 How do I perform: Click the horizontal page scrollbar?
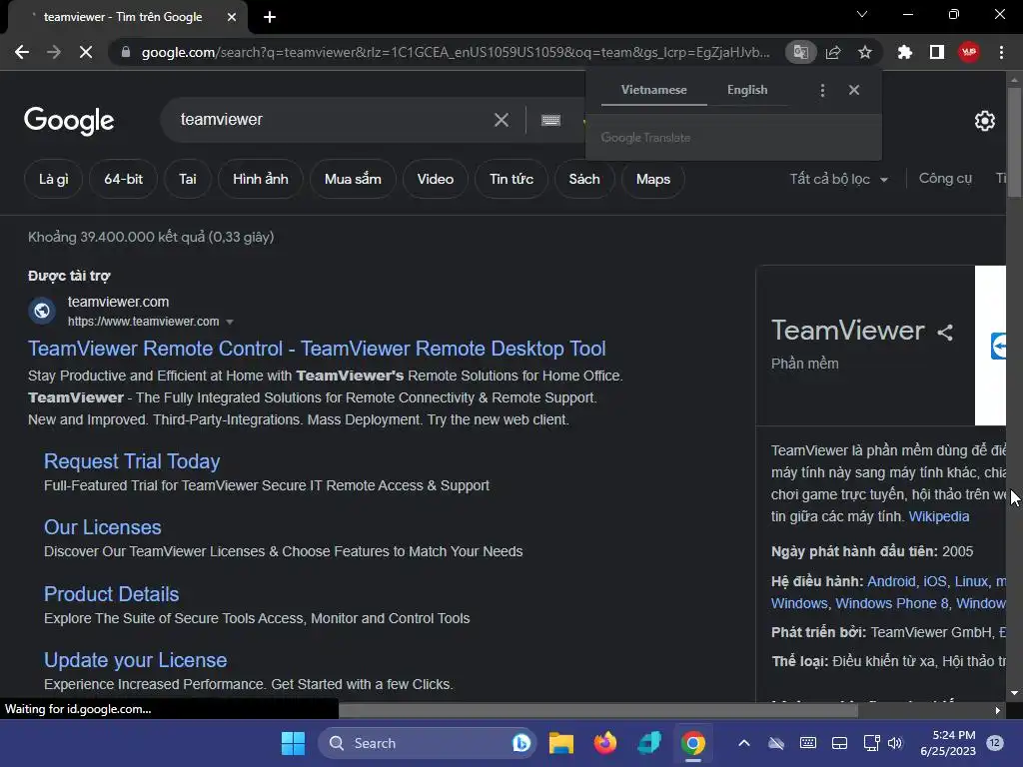point(598,710)
